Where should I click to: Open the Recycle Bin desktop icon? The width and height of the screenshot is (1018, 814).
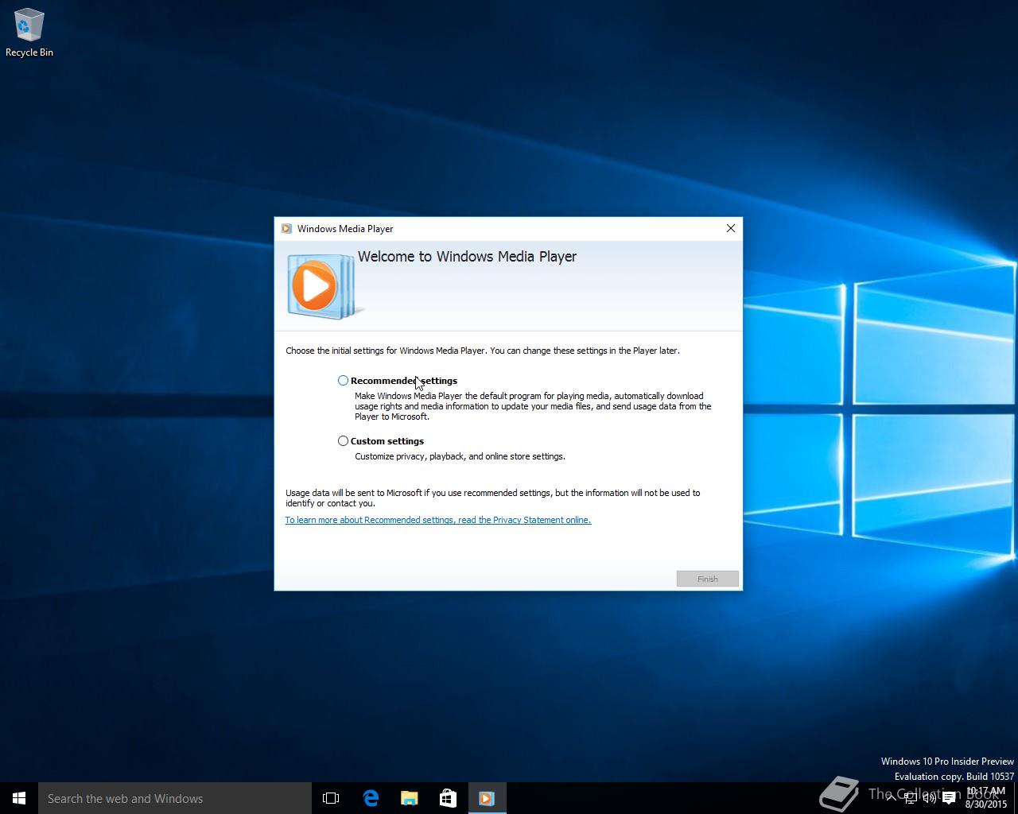29,33
